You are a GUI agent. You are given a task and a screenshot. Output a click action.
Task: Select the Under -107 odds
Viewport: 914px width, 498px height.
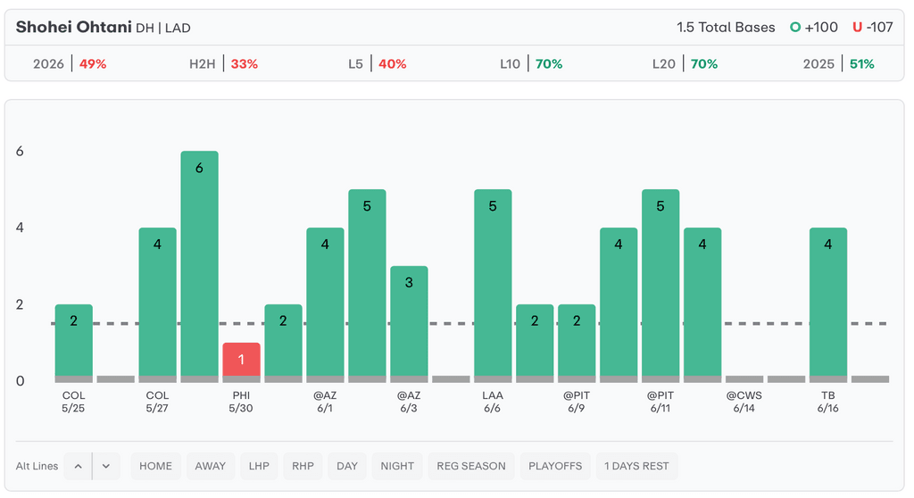click(x=873, y=28)
